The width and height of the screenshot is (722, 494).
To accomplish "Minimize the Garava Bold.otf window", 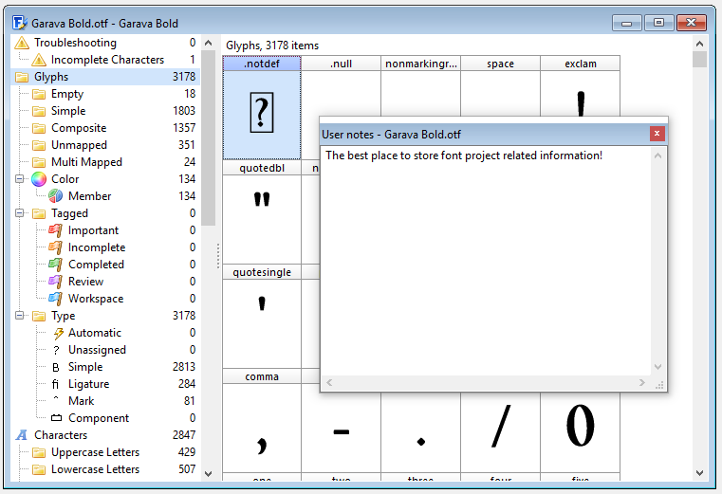I will click(627, 23).
